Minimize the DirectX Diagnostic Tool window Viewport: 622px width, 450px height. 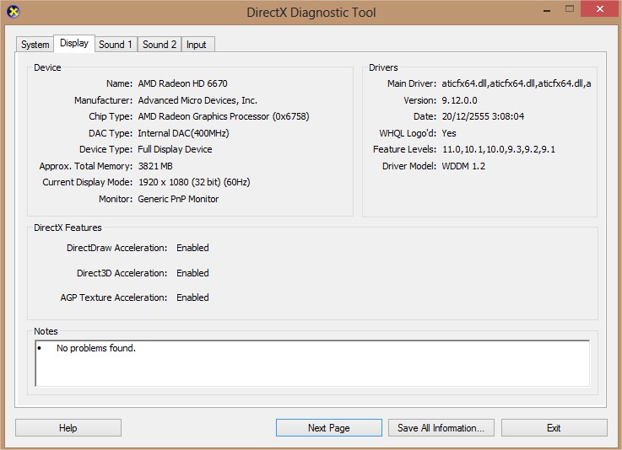coord(547,10)
